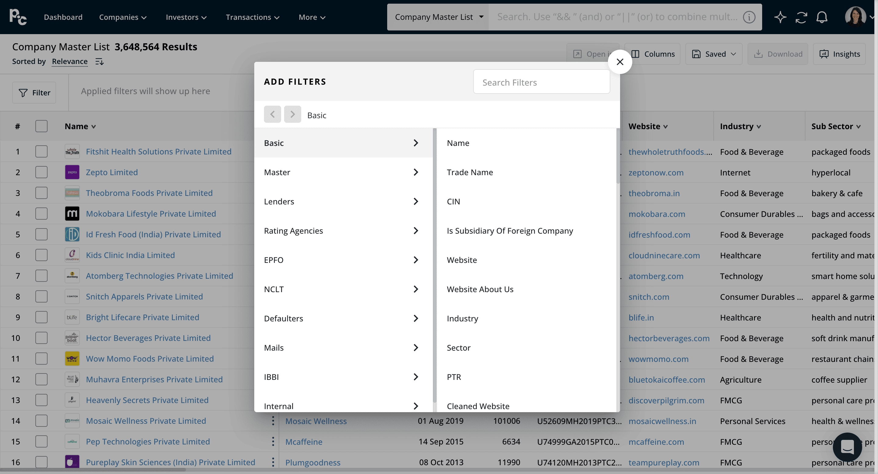Open the Investors dropdown menu

(186, 17)
